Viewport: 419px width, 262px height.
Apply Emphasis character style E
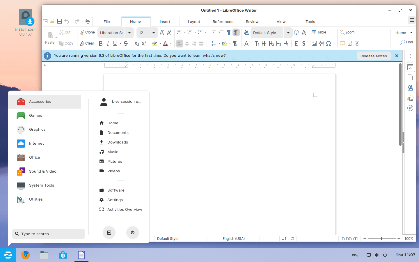[296, 43]
